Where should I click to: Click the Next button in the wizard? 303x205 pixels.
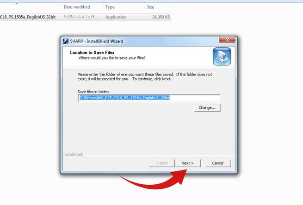187,163
